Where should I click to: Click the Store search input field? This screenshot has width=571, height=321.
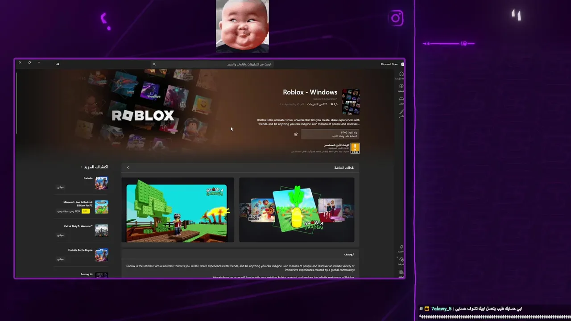212,64
